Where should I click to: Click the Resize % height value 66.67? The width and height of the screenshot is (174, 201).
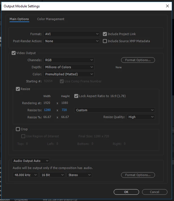point(65,117)
